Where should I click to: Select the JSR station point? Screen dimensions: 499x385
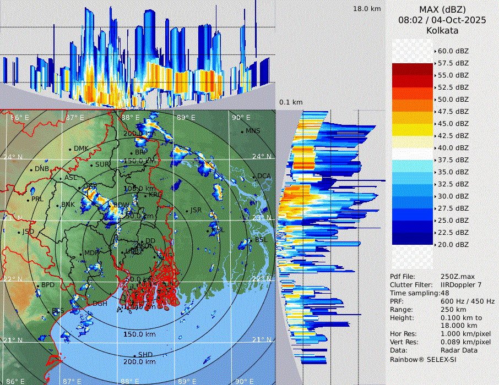click(x=187, y=211)
